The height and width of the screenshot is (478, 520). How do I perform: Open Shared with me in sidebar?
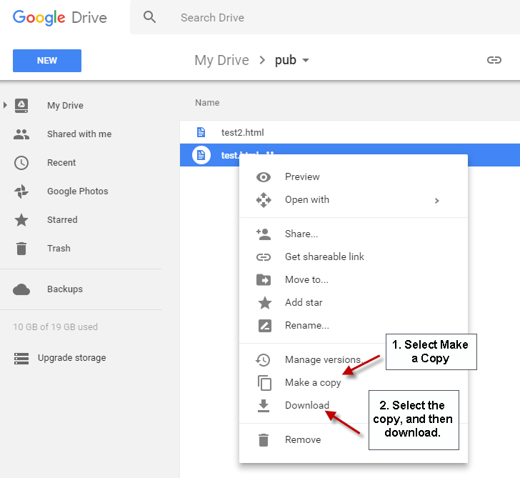(79, 134)
